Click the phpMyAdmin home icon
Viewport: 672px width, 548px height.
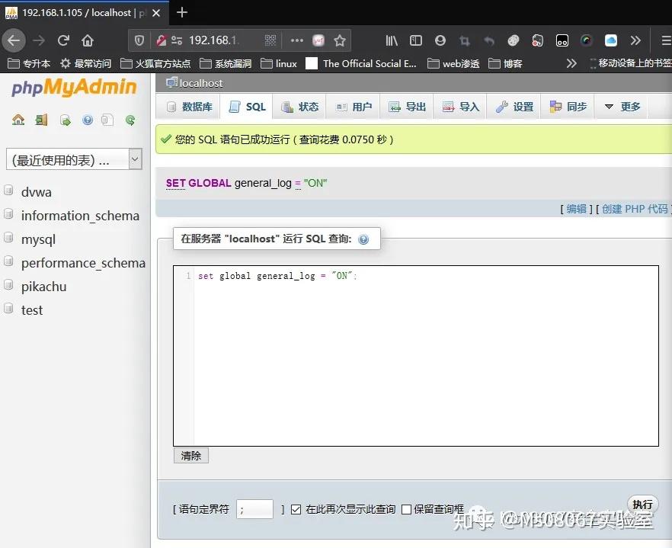coord(18,120)
